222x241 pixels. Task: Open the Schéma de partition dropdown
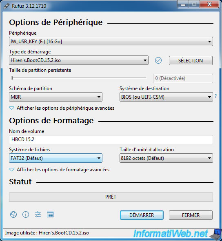(x=55, y=97)
